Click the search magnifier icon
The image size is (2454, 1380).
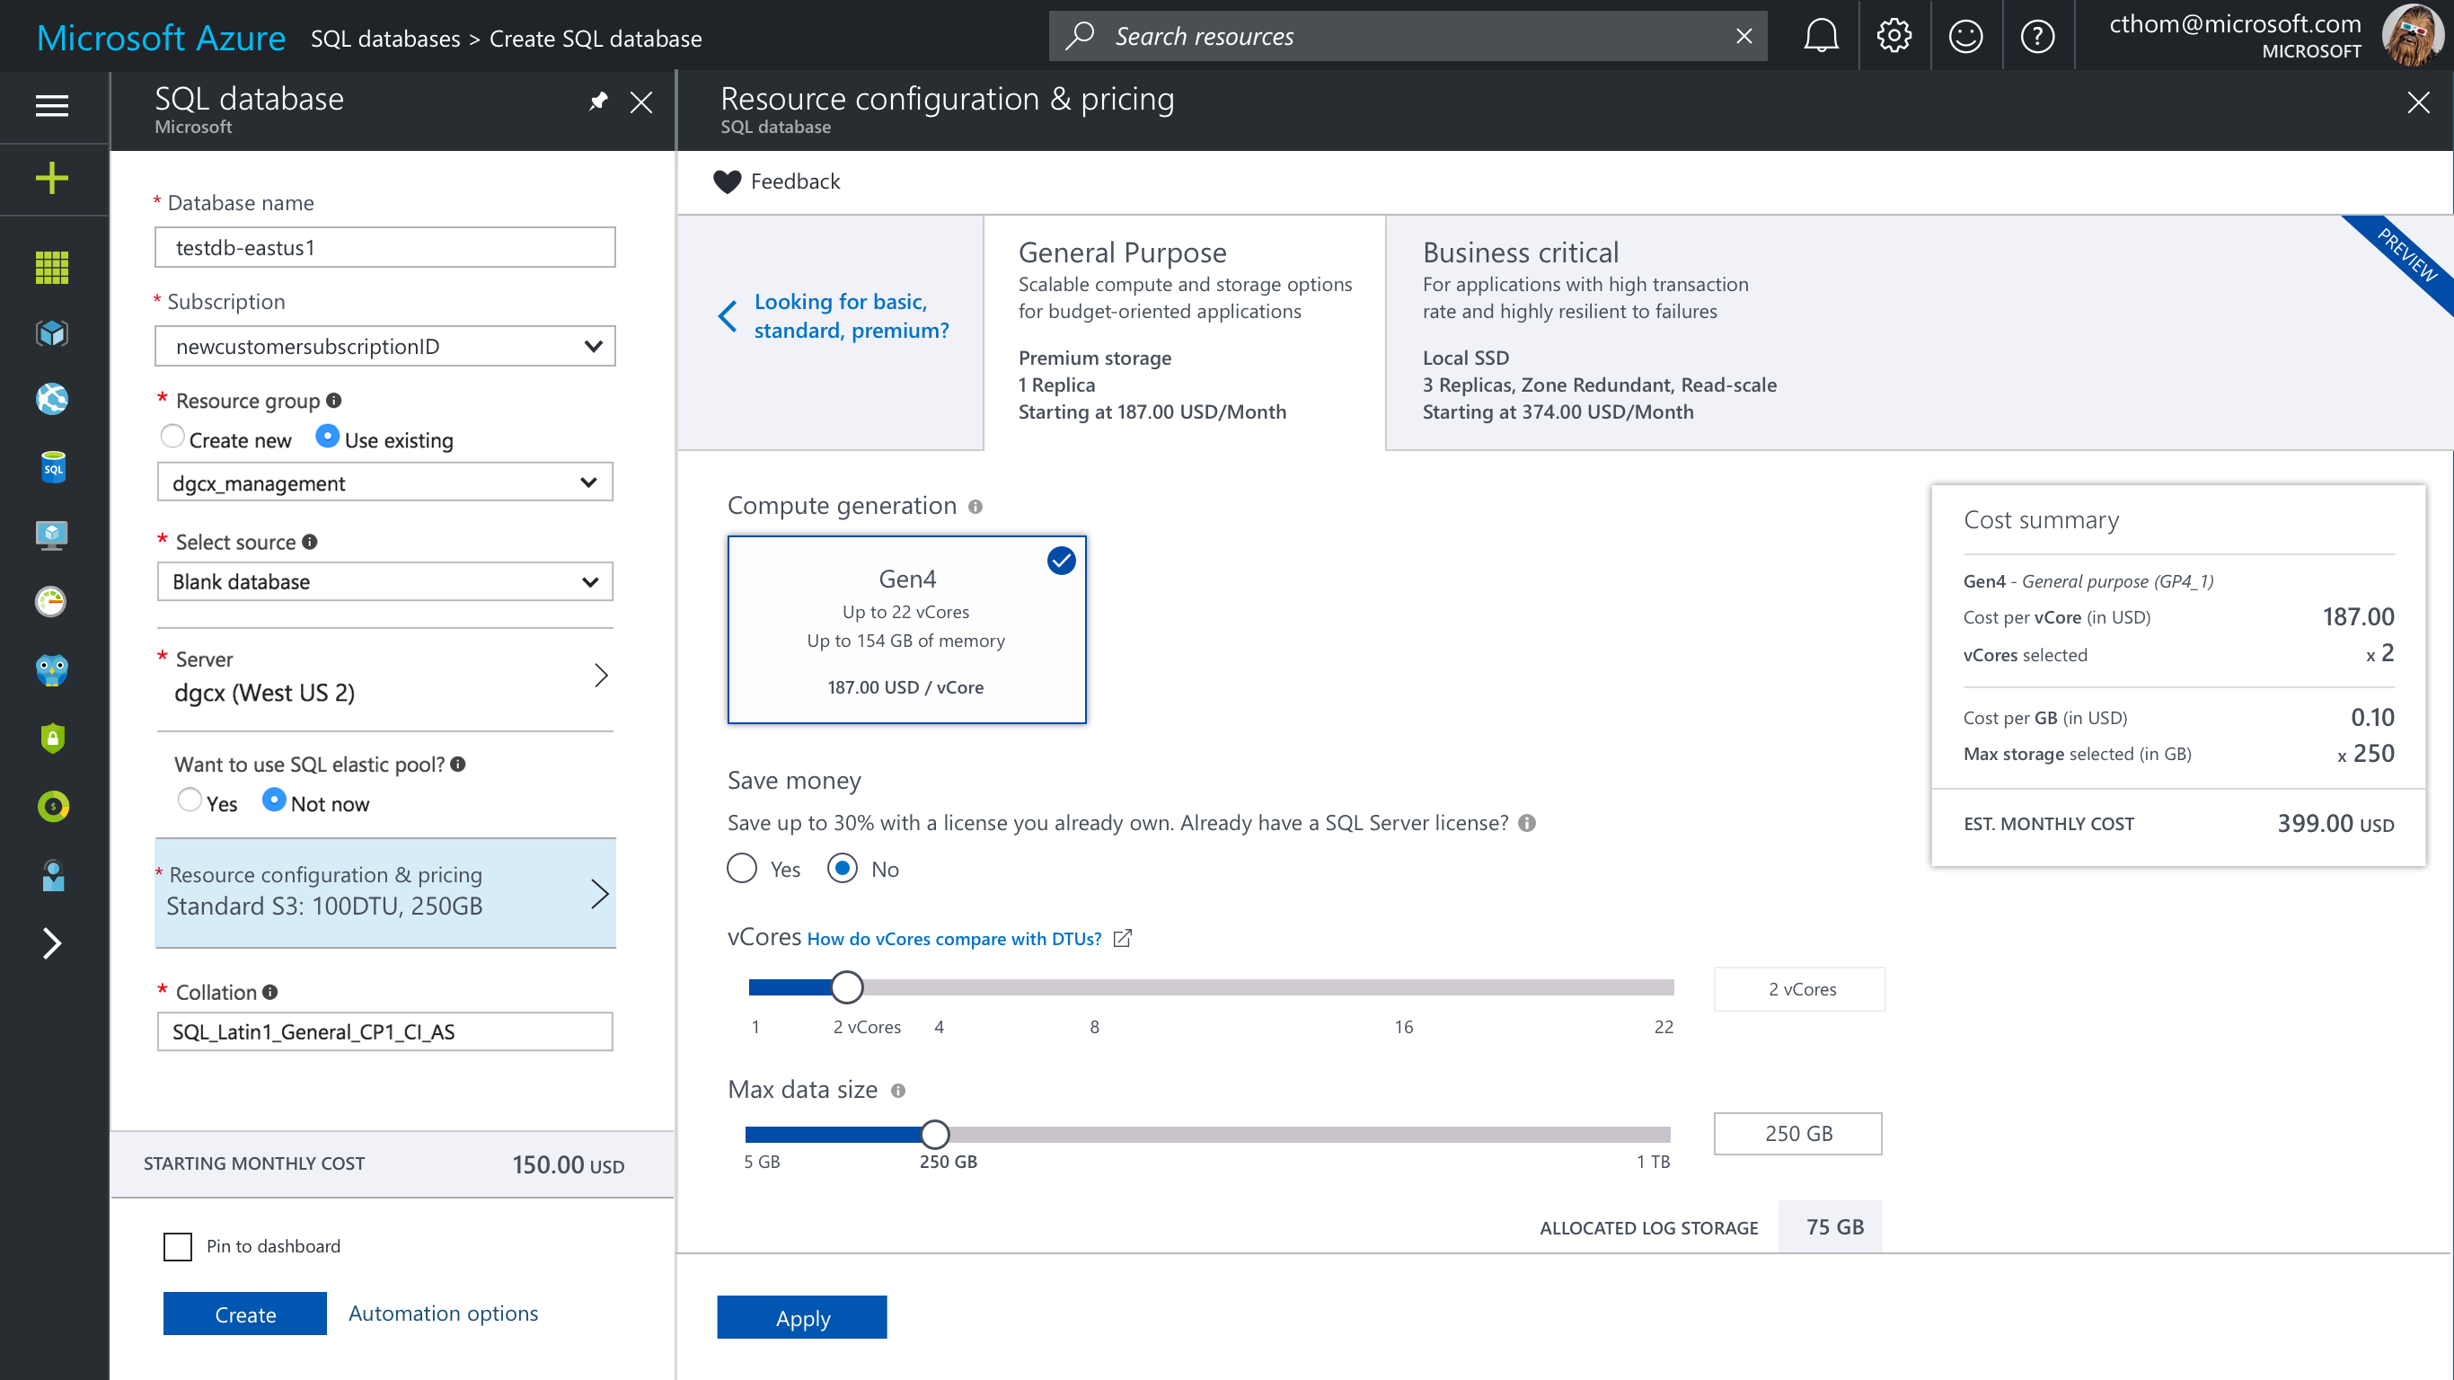click(x=1080, y=36)
